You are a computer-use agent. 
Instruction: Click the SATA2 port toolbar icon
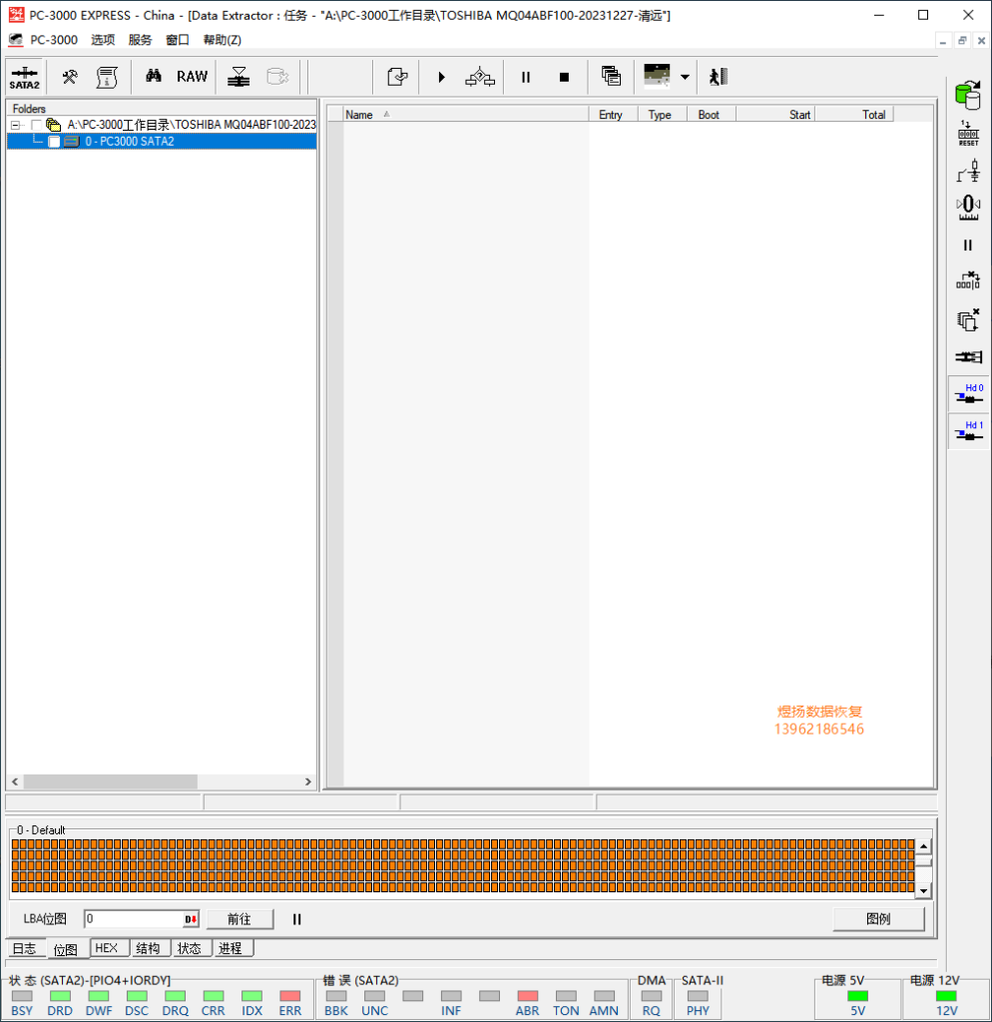25,77
